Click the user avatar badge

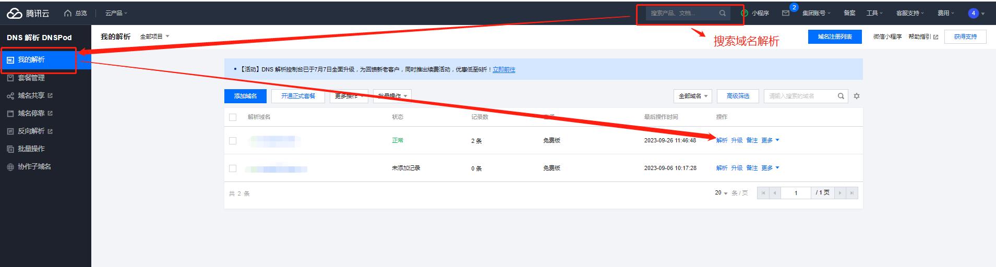pos(973,13)
